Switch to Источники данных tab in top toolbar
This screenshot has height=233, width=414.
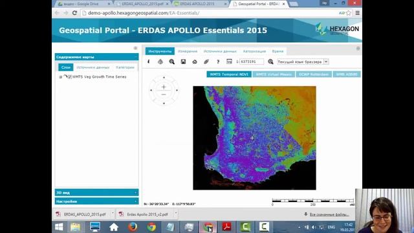pyautogui.click(x=220, y=51)
